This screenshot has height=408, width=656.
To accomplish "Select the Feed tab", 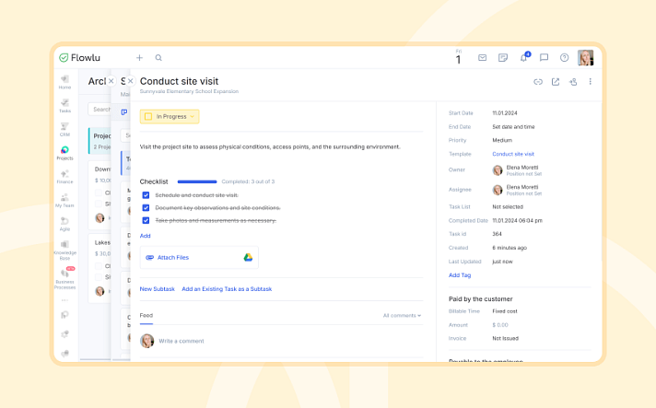I will click(146, 316).
